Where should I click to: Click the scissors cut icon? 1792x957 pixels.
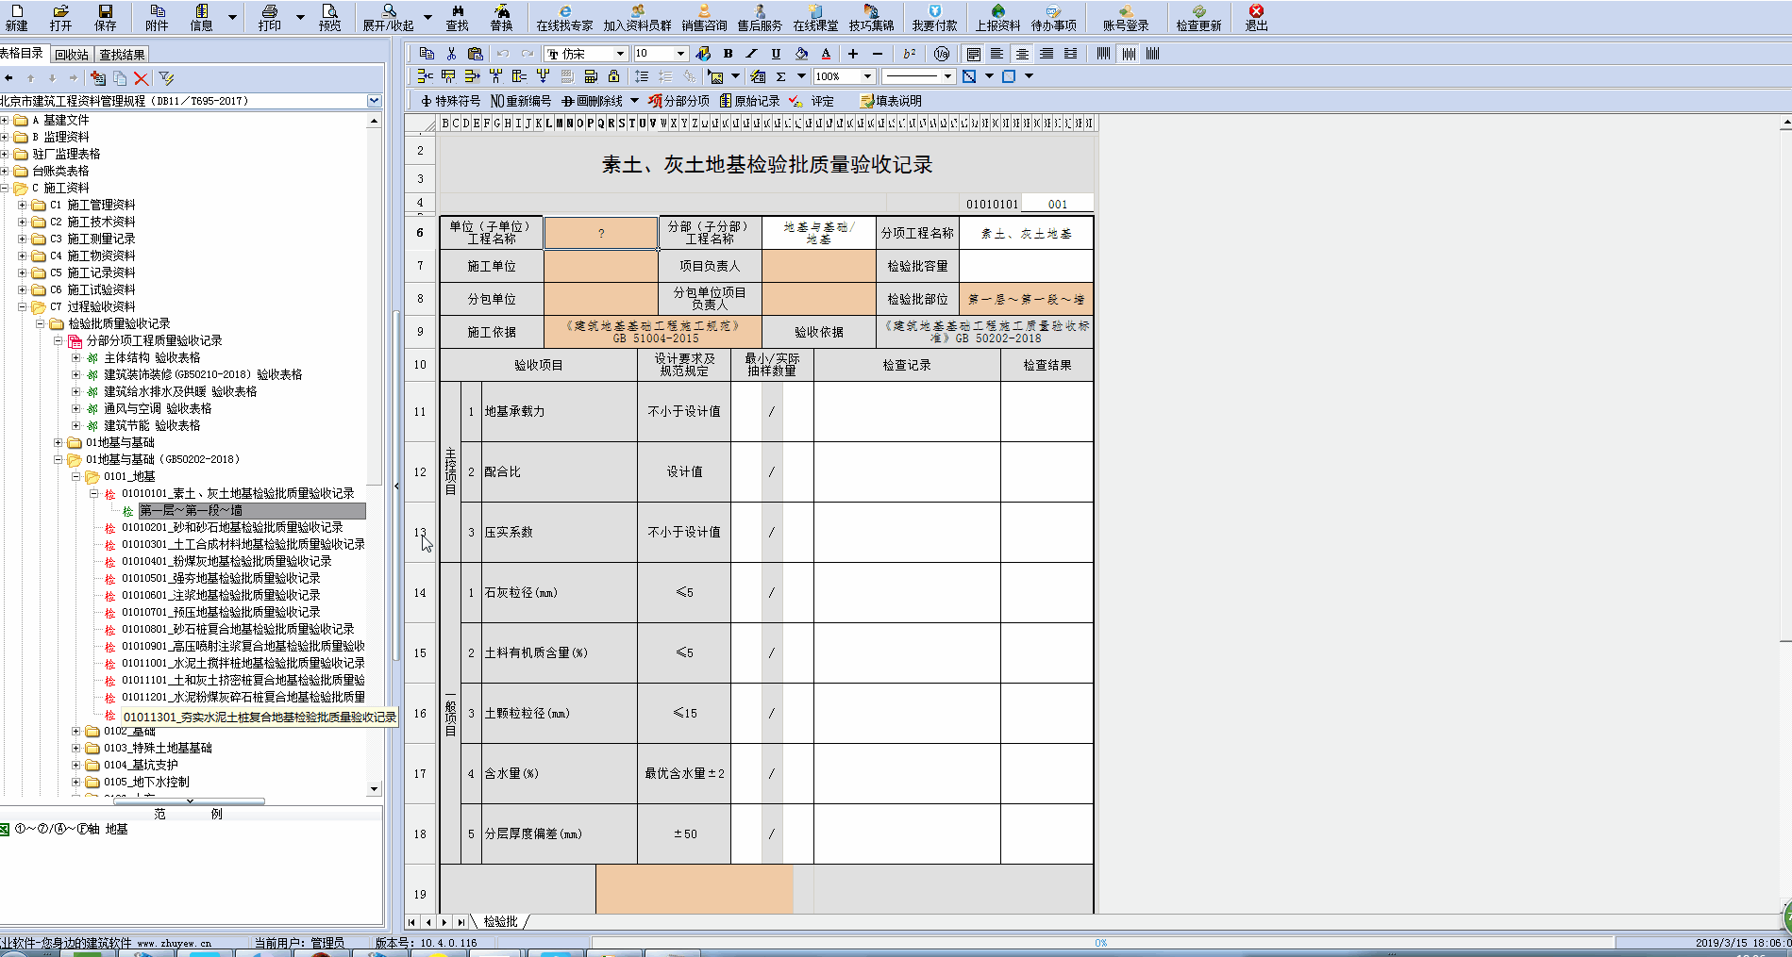click(x=451, y=54)
